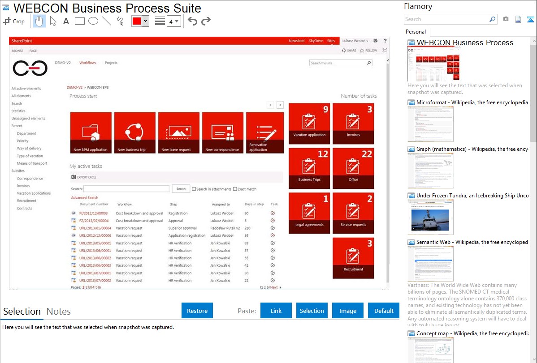Select the rectangle shape tool
The width and height of the screenshot is (537, 363).
coord(79,21)
